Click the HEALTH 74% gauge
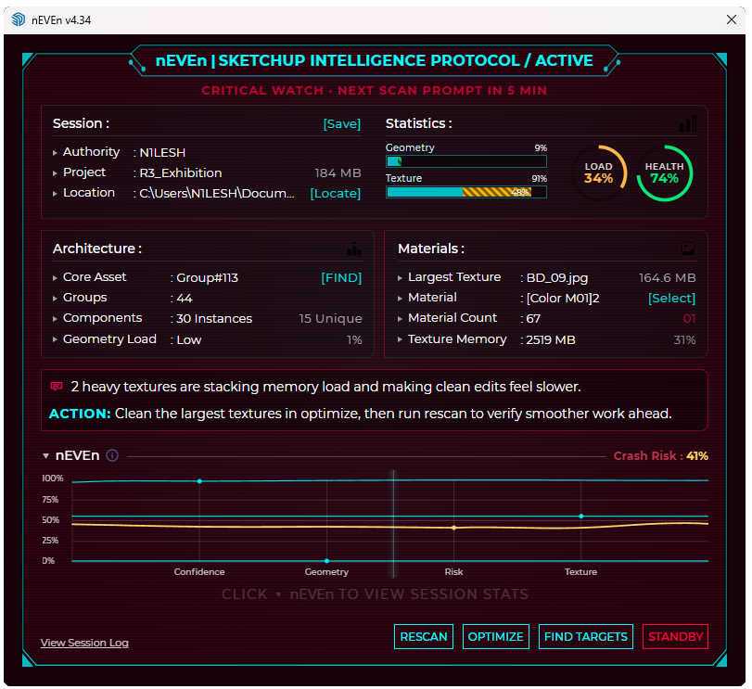The width and height of the screenshot is (752, 689). tap(664, 173)
